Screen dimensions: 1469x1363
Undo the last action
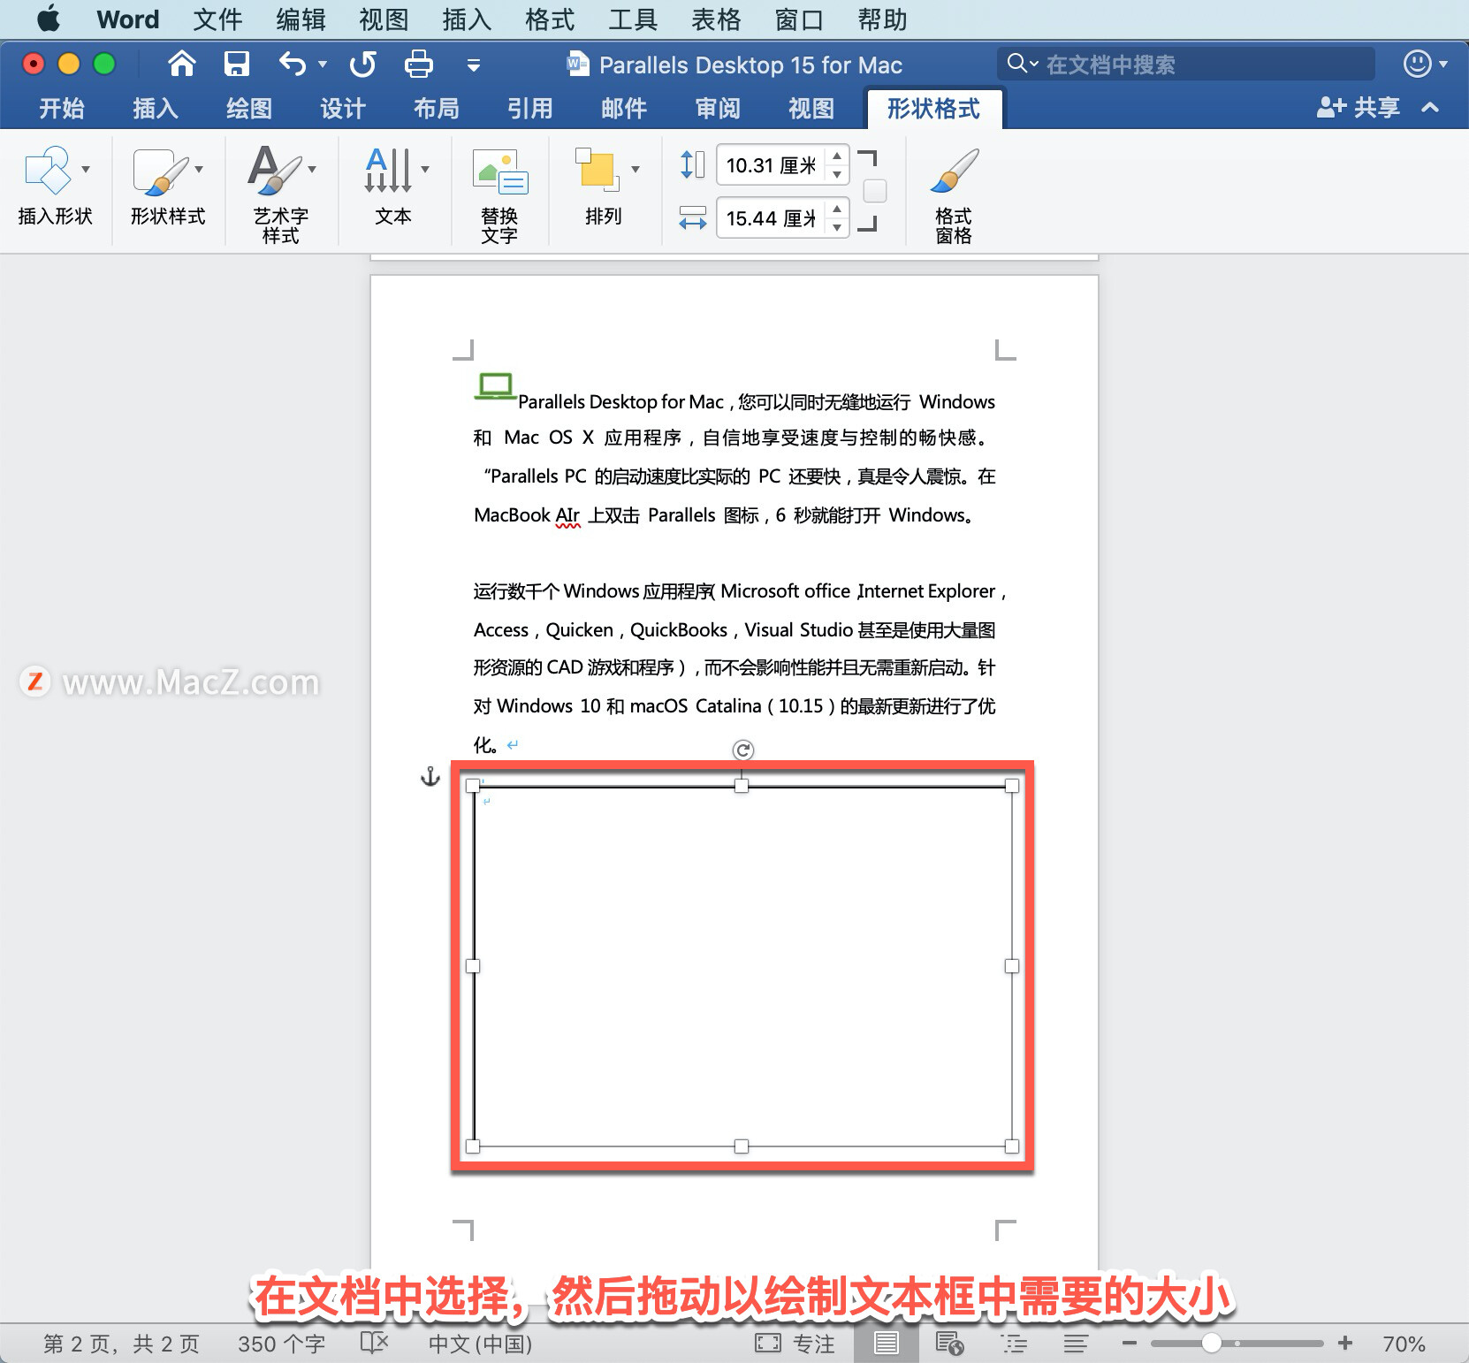(293, 64)
